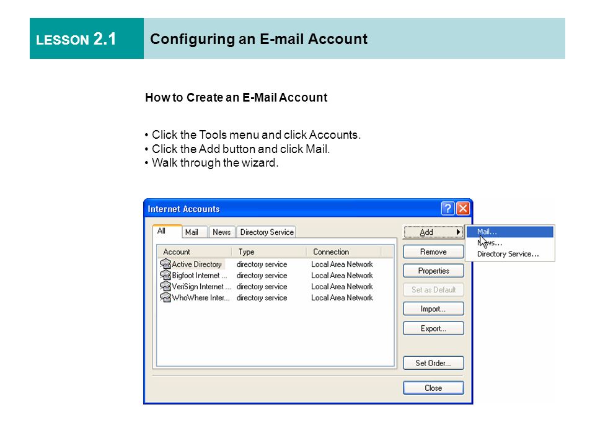The width and height of the screenshot is (595, 446).
Task: Close the Internet Accounts dialog via red X
Action: click(x=463, y=209)
